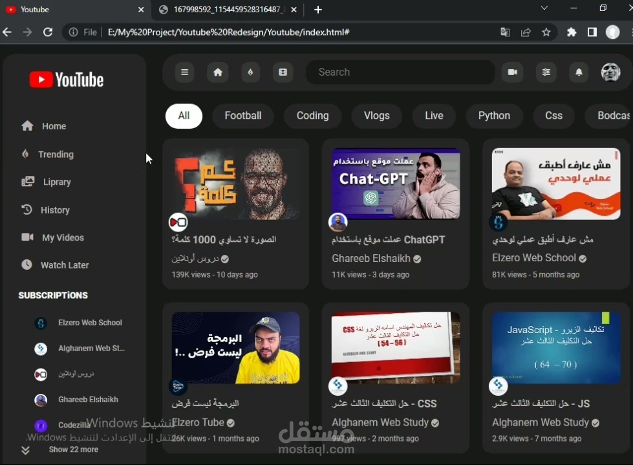
Task: Switch to the 167998592 browser tab
Action: tap(228, 9)
